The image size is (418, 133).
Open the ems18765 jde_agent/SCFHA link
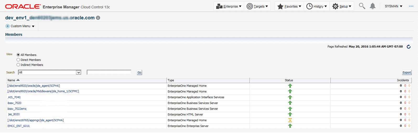coord(35,120)
